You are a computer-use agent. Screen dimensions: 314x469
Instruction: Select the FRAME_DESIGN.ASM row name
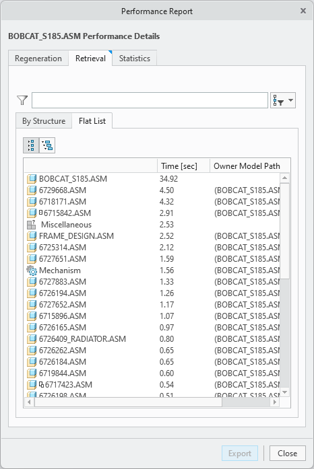coord(76,236)
